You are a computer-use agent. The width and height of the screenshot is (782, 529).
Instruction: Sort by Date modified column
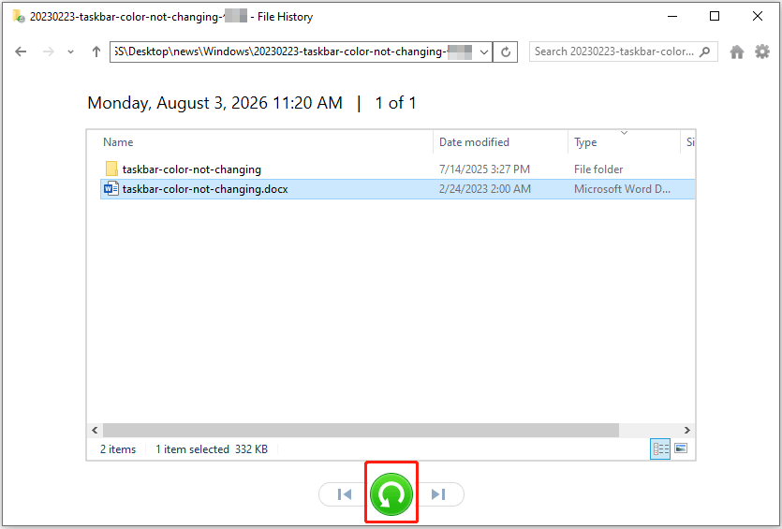(x=474, y=142)
